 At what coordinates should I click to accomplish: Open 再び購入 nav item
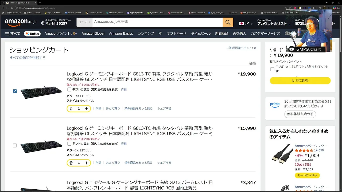239,34
